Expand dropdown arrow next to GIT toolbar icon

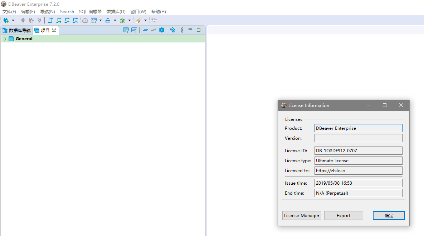point(101,20)
